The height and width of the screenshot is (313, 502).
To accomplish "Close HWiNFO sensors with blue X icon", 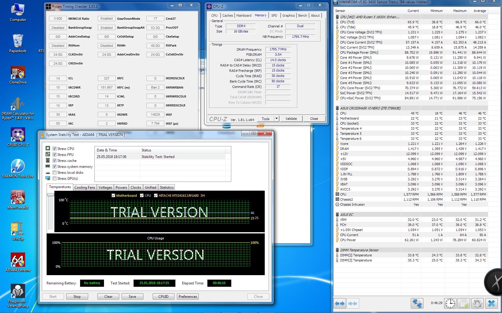I will (492, 303).
